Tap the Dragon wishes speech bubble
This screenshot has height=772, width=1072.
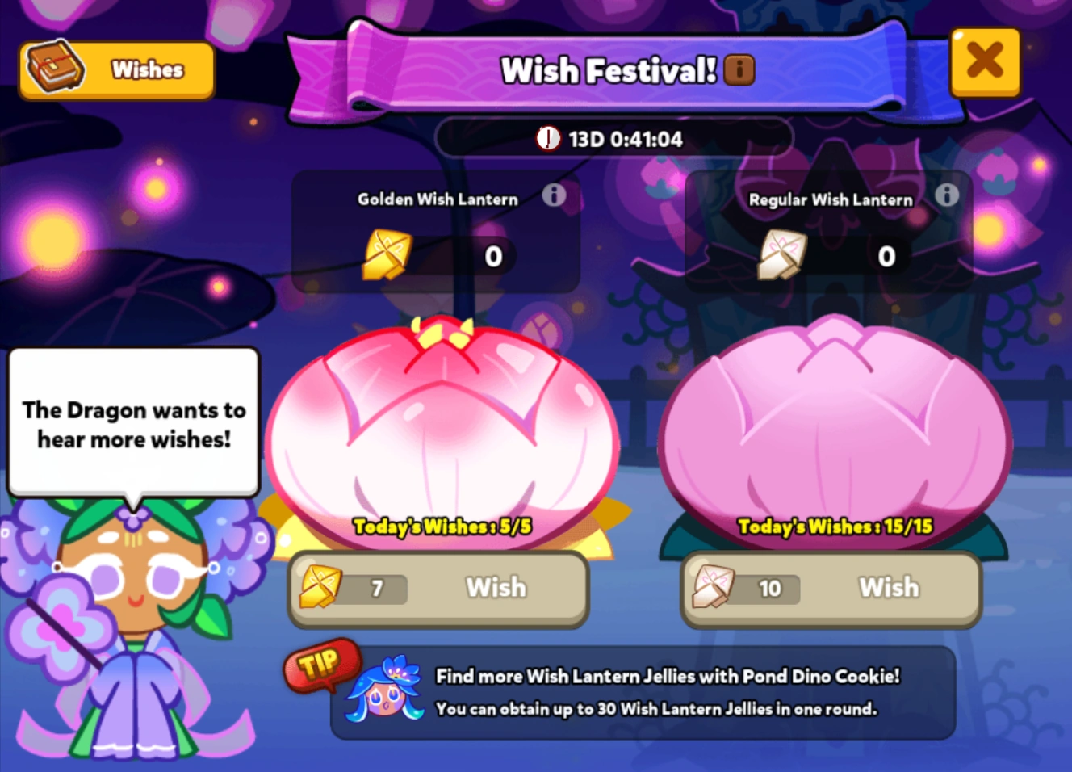(134, 424)
